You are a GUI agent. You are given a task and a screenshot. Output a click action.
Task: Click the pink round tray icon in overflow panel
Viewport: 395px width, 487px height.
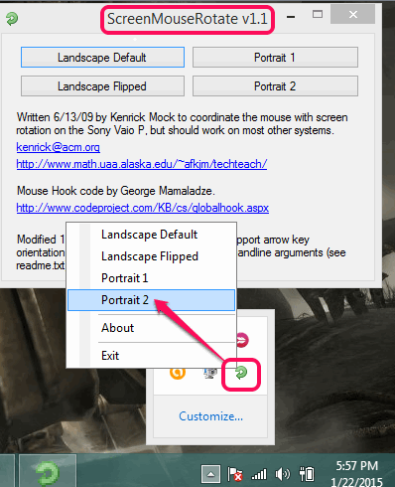click(242, 340)
